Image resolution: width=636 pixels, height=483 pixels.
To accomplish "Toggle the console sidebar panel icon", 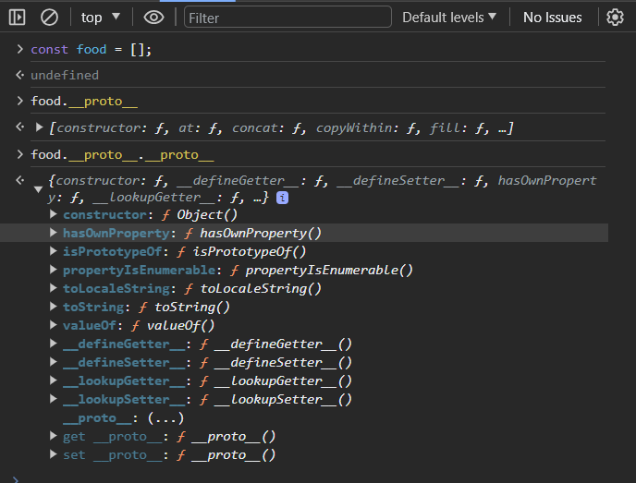I will point(17,17).
